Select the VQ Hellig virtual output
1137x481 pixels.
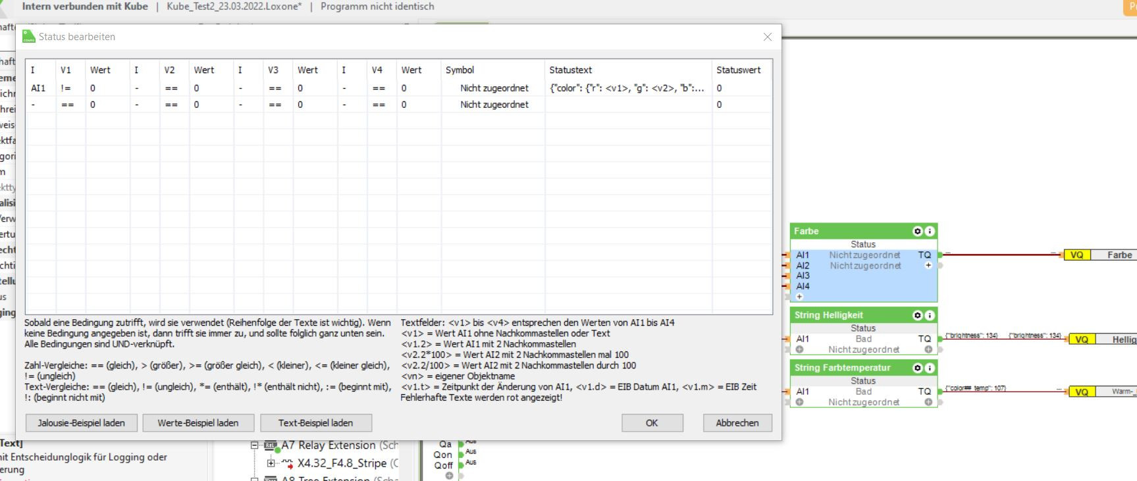pos(1103,340)
